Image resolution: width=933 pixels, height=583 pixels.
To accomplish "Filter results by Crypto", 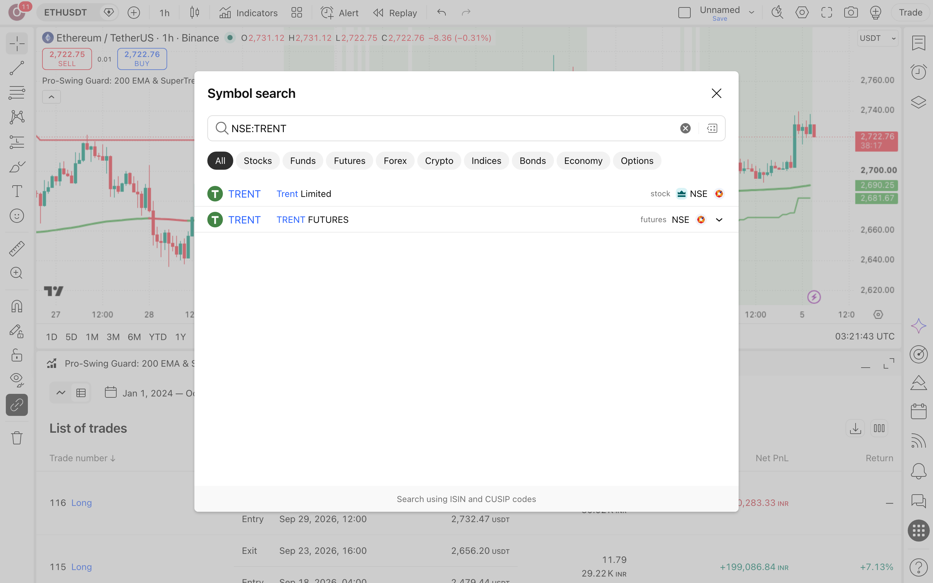I will click(439, 161).
